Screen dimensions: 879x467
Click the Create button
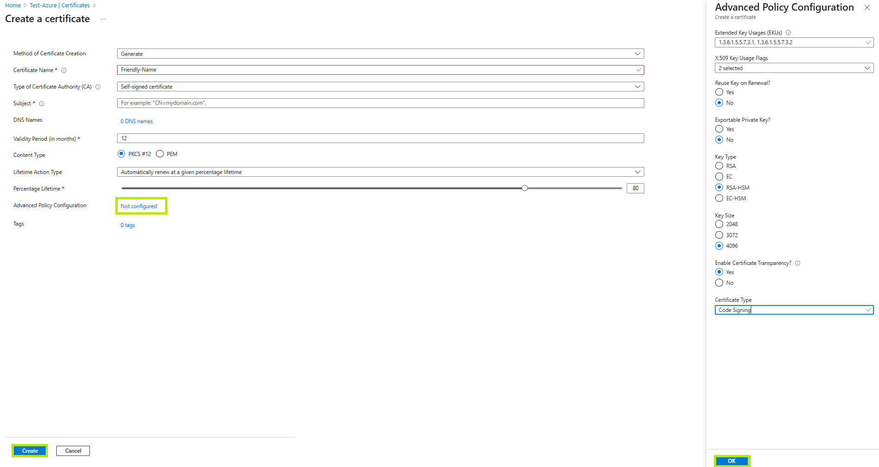pyautogui.click(x=29, y=450)
